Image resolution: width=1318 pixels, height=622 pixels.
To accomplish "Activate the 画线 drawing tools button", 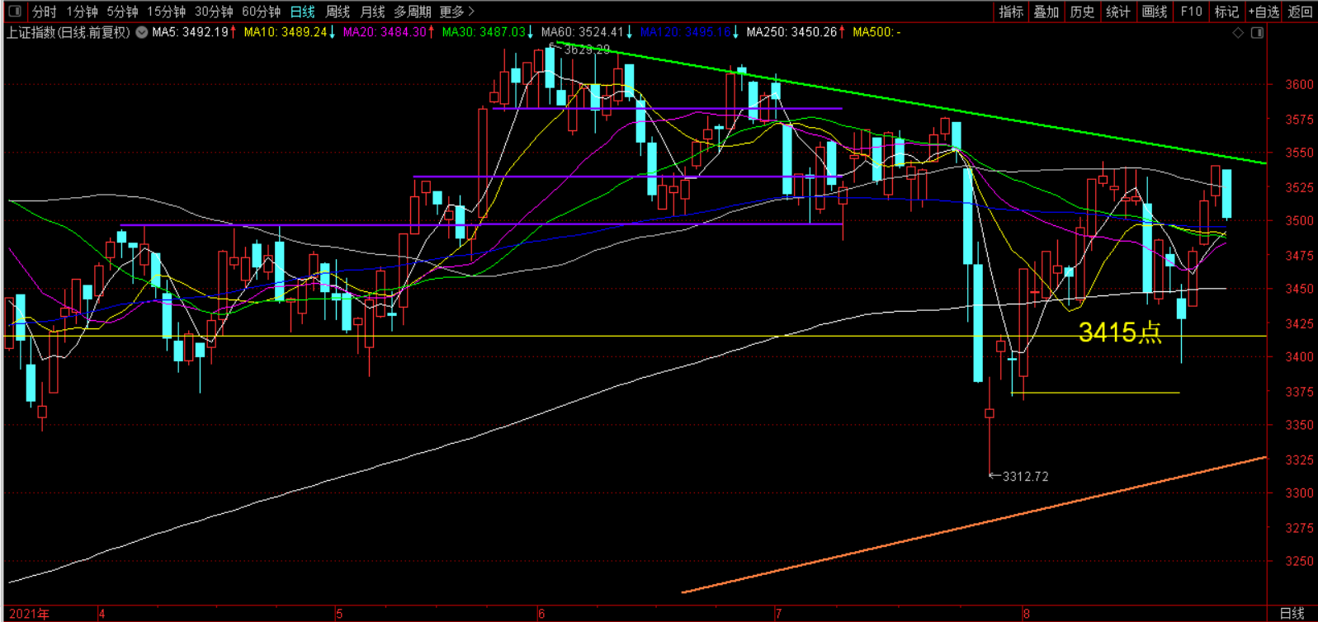I will pyautogui.click(x=1155, y=12).
